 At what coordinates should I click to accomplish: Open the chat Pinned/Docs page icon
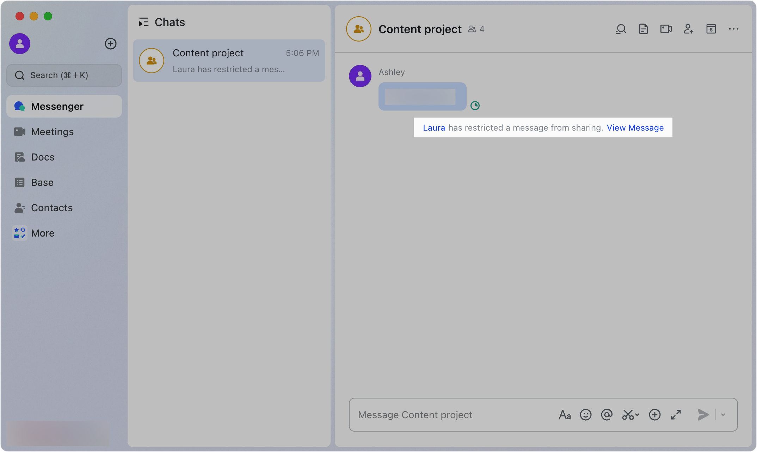(644, 29)
